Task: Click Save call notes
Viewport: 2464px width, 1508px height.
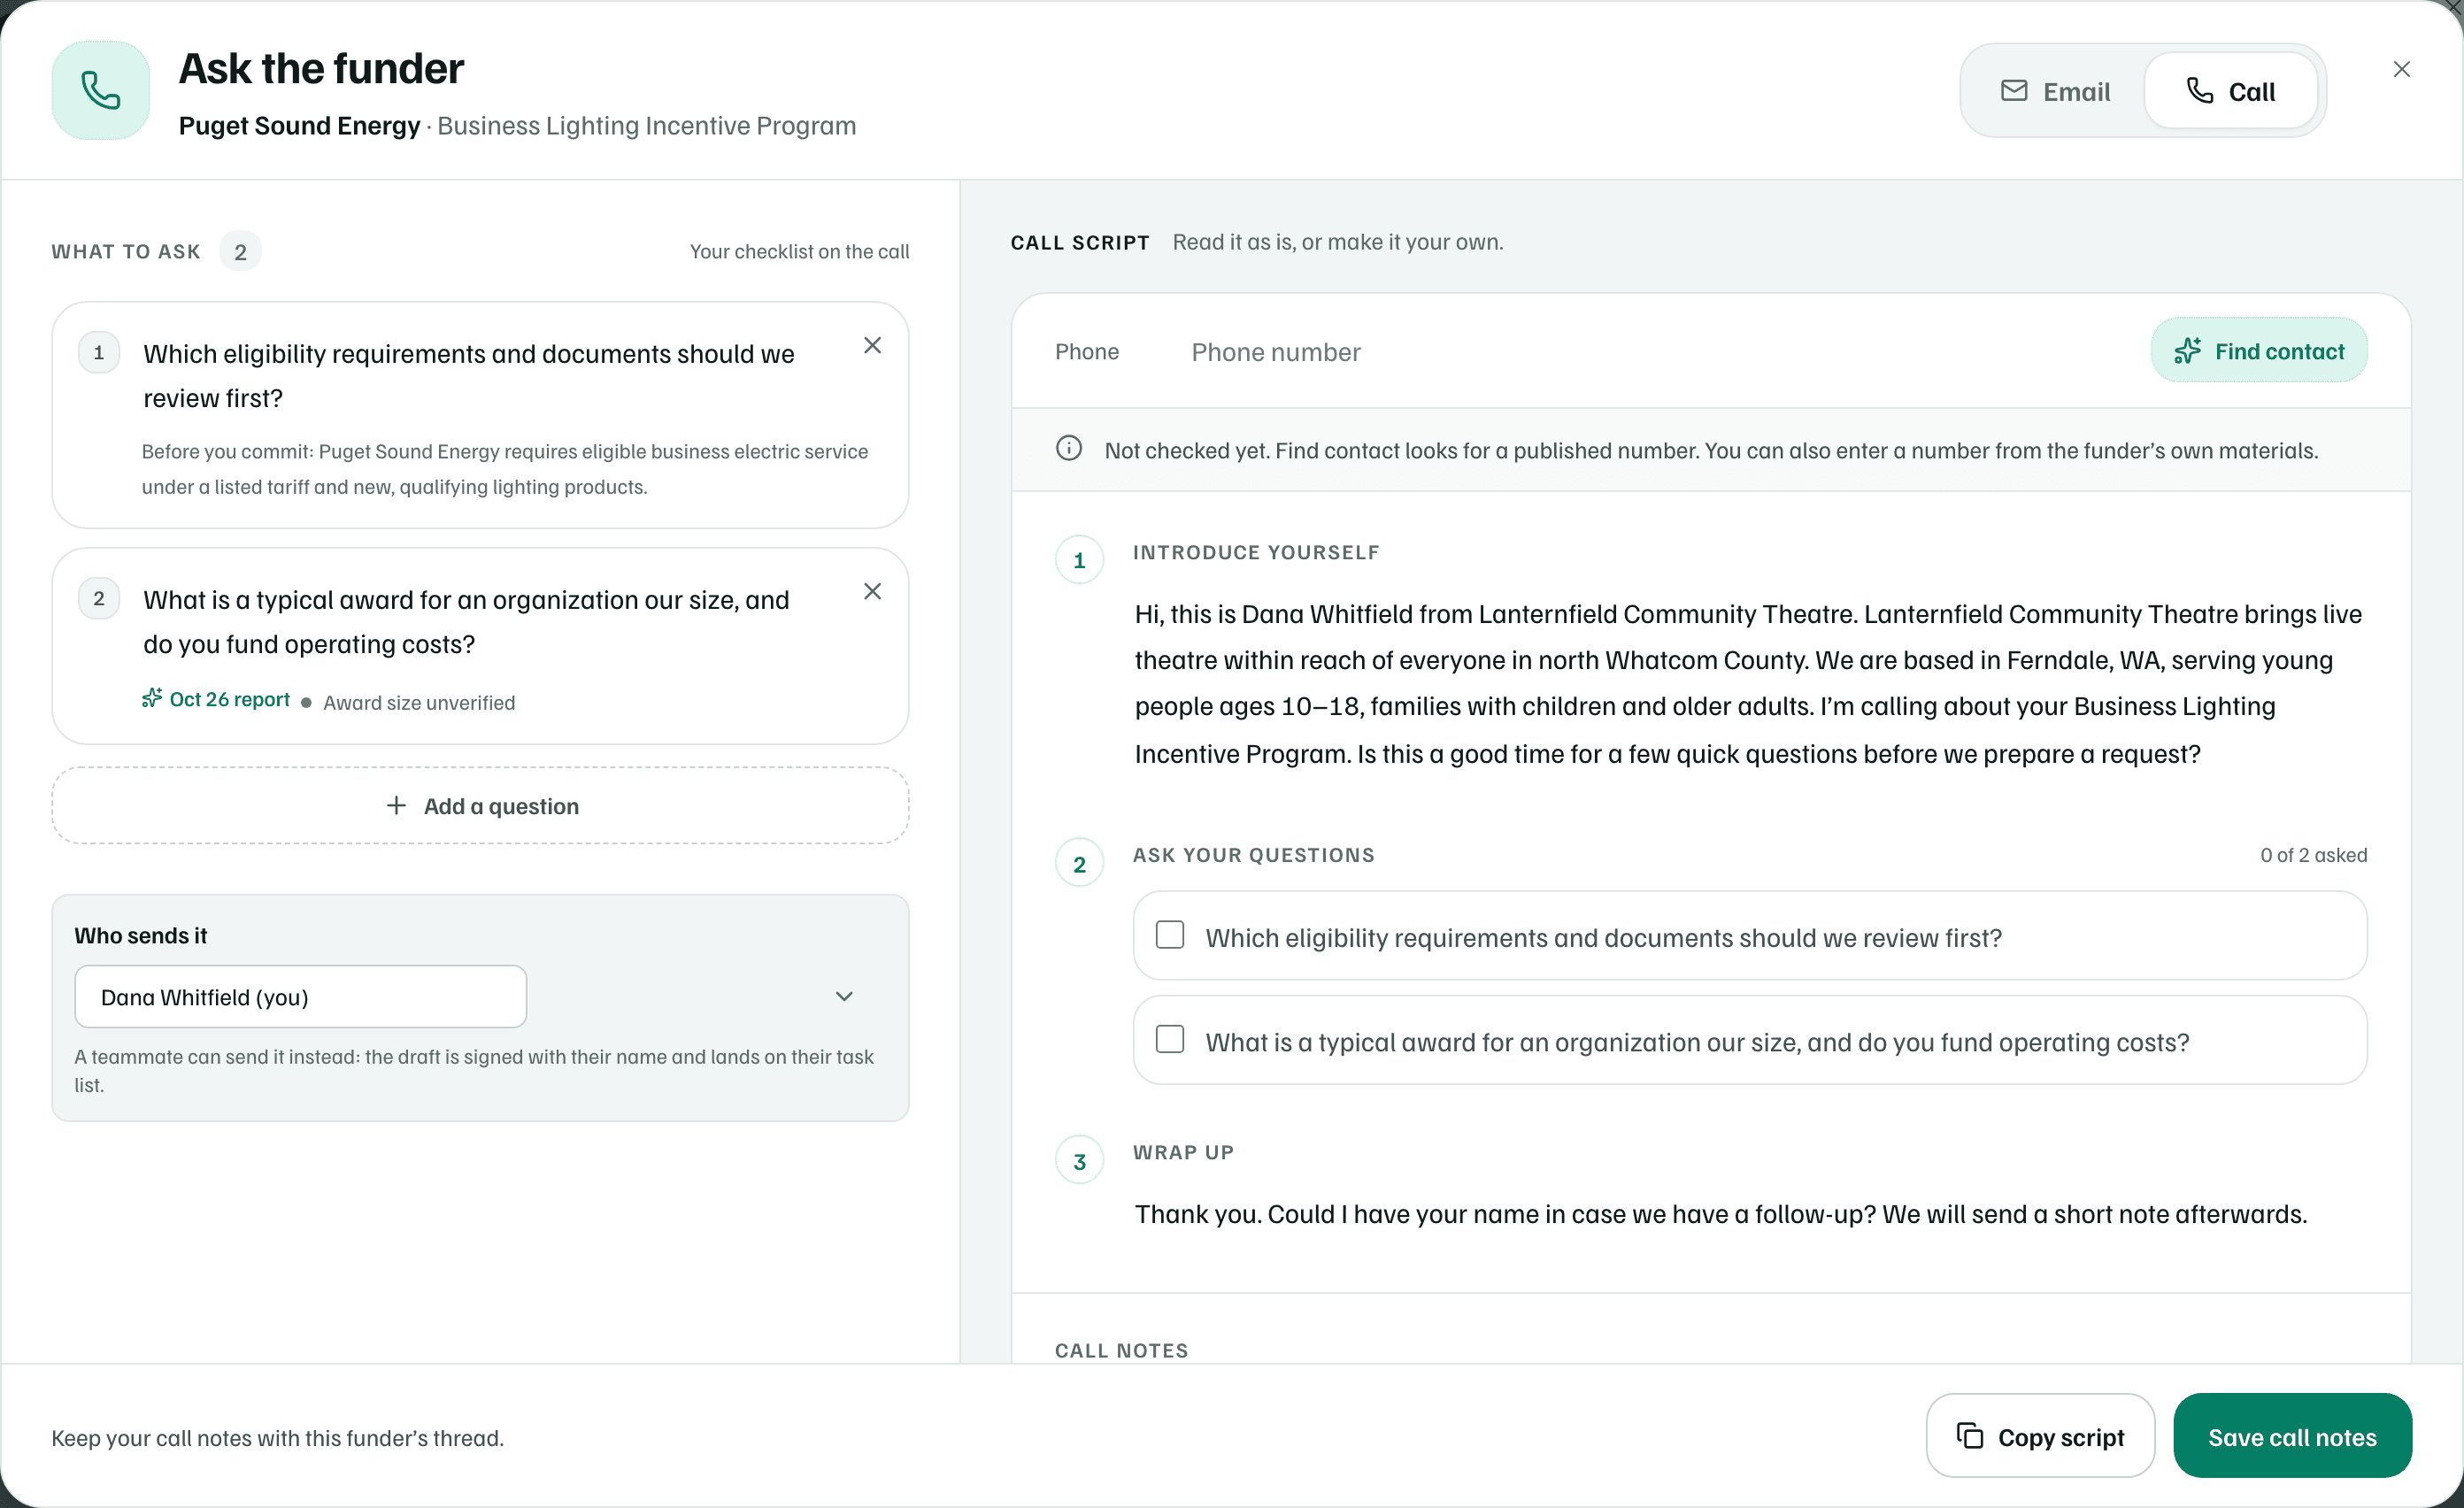Action: tap(2293, 1436)
